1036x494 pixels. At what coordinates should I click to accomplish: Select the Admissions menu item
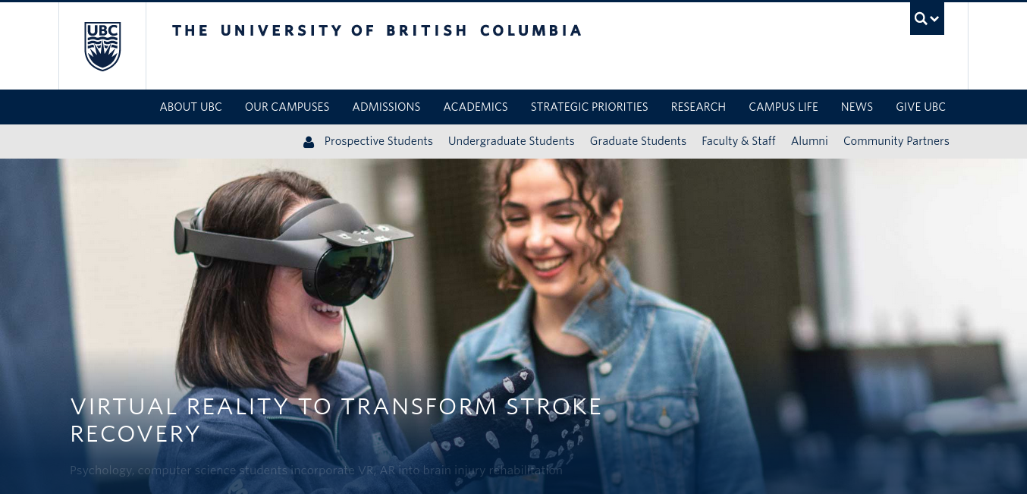pyautogui.click(x=386, y=107)
